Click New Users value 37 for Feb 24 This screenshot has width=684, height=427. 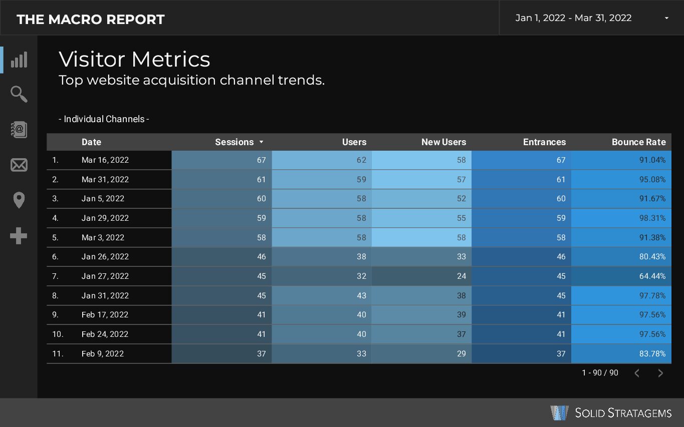(421, 334)
